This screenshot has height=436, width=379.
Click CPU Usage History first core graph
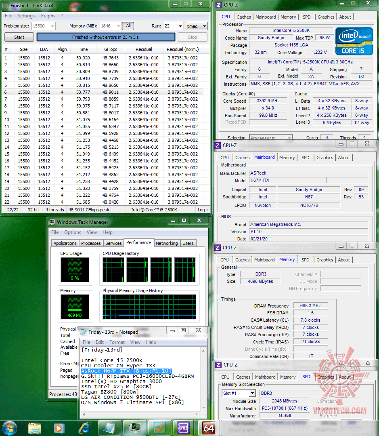[x=113, y=270]
